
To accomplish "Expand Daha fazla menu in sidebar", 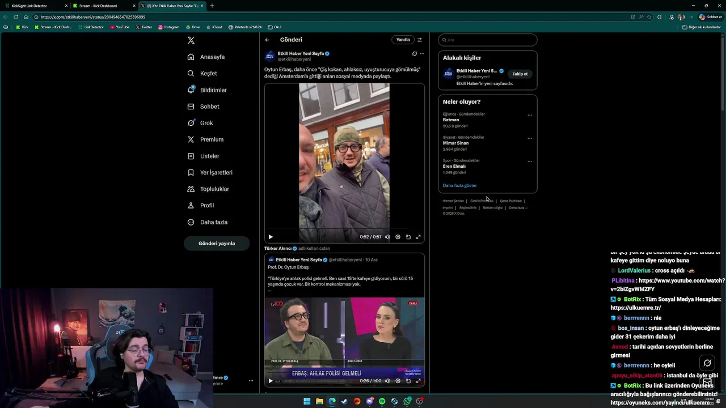I will [x=207, y=222].
